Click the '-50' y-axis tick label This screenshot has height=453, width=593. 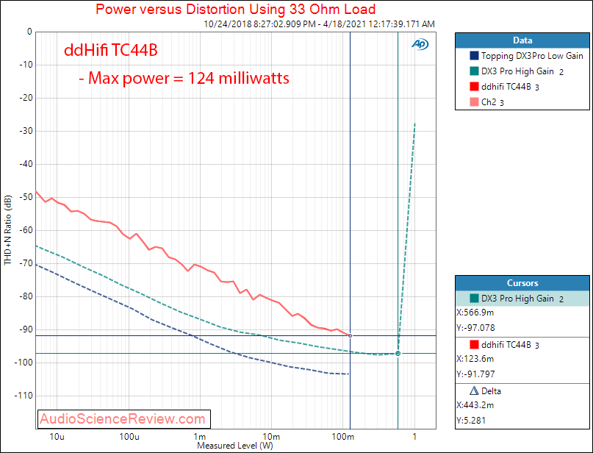25,197
